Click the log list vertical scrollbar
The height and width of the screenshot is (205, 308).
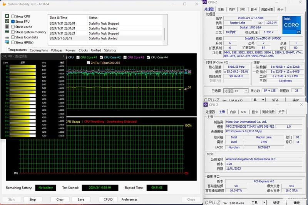pyautogui.click(x=165, y=30)
